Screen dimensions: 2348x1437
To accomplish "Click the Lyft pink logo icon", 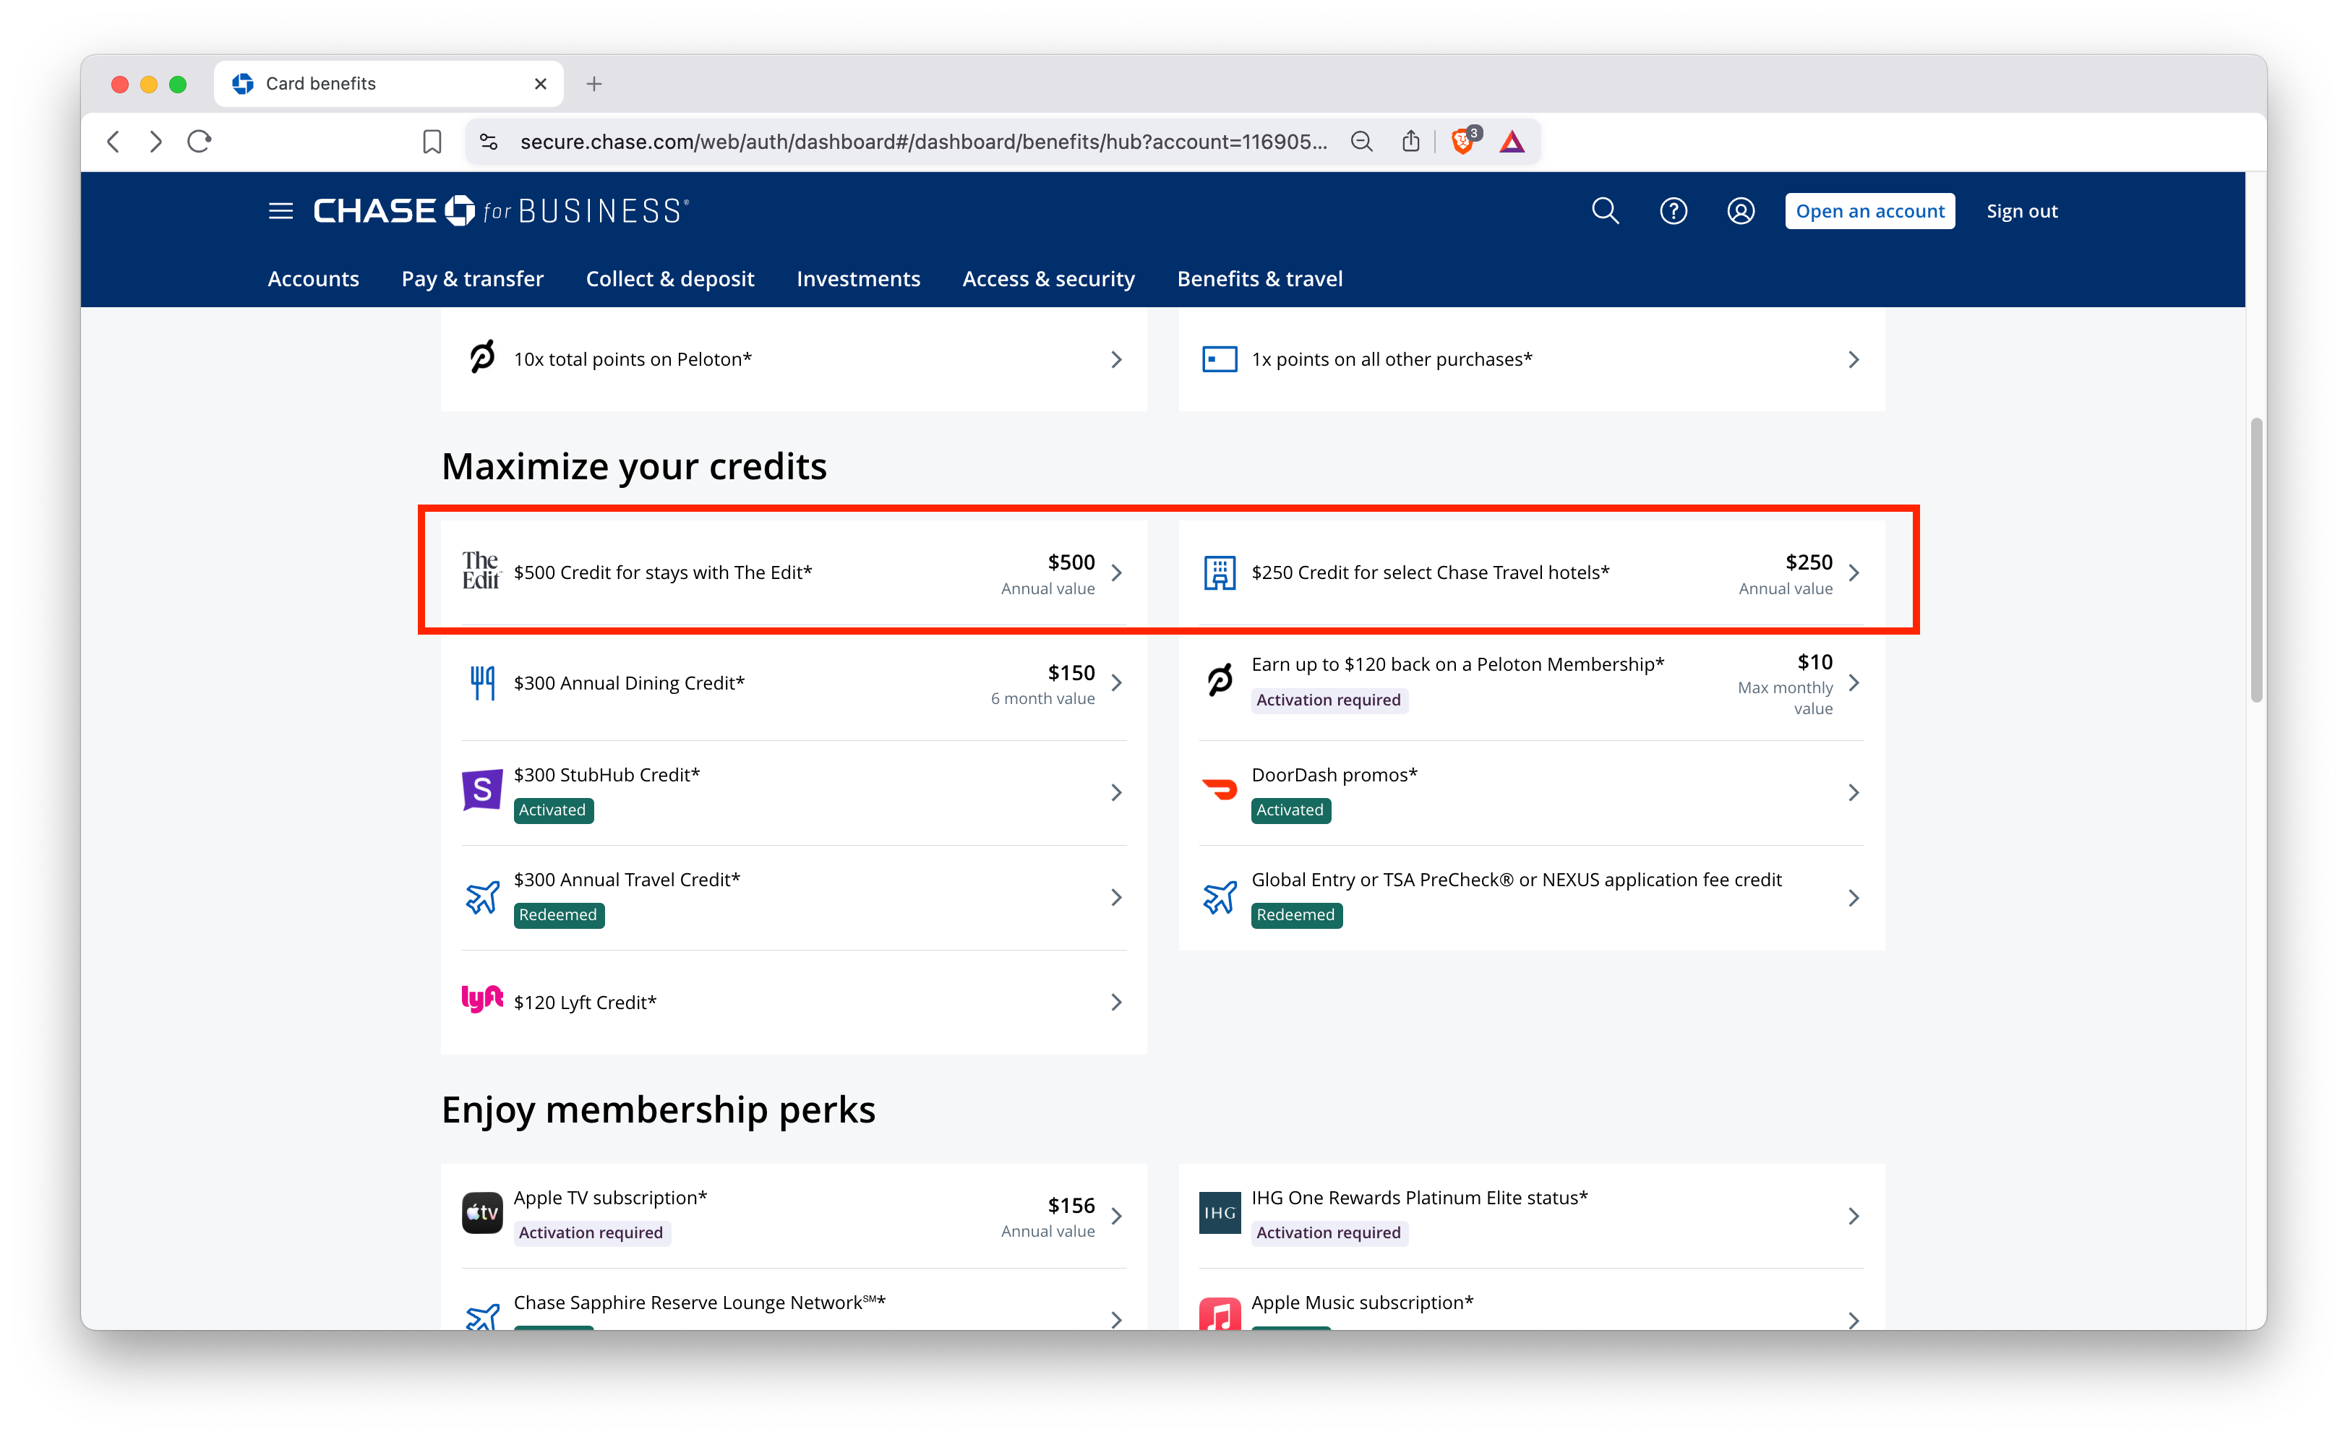I will point(482,999).
